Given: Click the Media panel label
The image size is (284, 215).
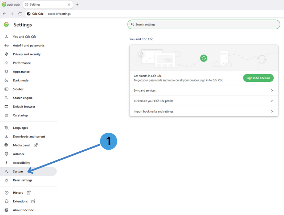Looking at the screenshot, I should [22, 145].
